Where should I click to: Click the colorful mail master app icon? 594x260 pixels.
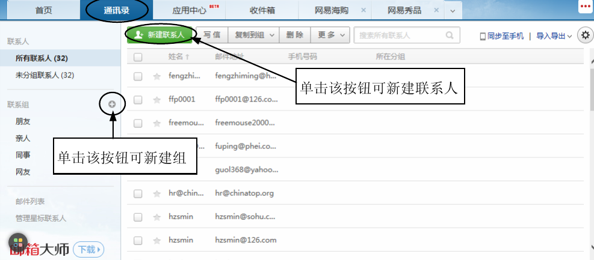(x=18, y=243)
